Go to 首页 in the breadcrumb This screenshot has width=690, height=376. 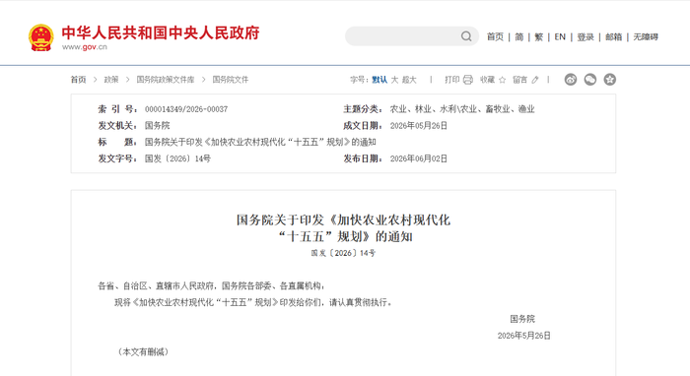(78, 80)
